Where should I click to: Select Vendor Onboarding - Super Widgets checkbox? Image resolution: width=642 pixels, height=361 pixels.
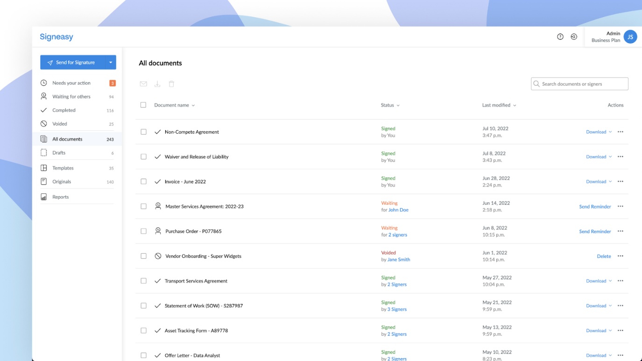[x=143, y=256]
